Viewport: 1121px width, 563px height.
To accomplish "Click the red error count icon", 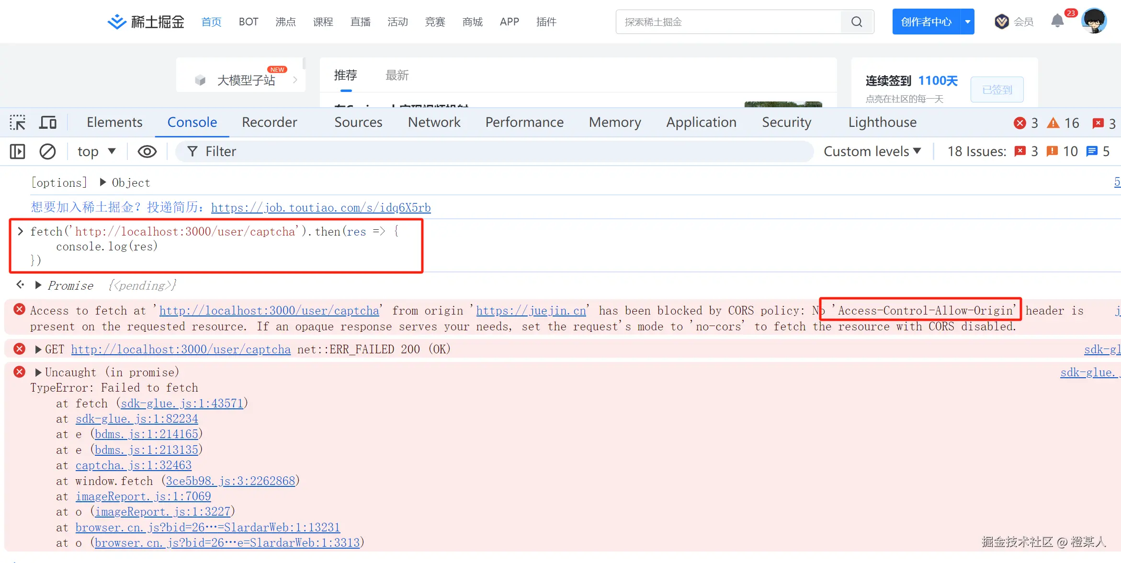I will (x=1020, y=123).
